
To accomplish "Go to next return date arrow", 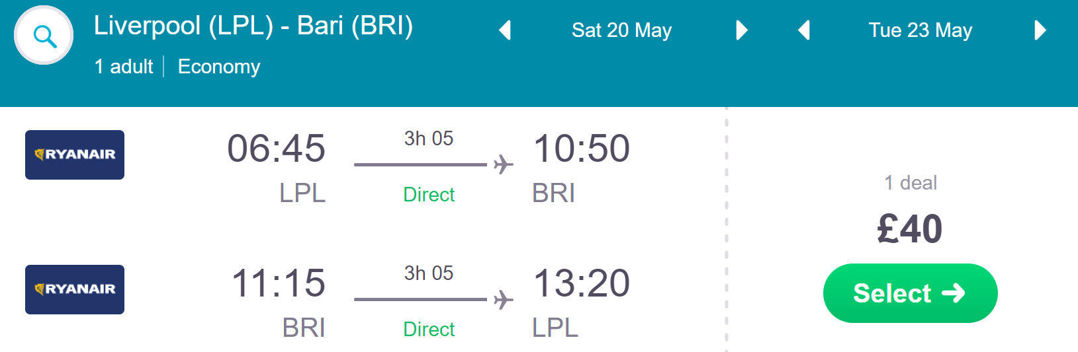I will 1040,30.
